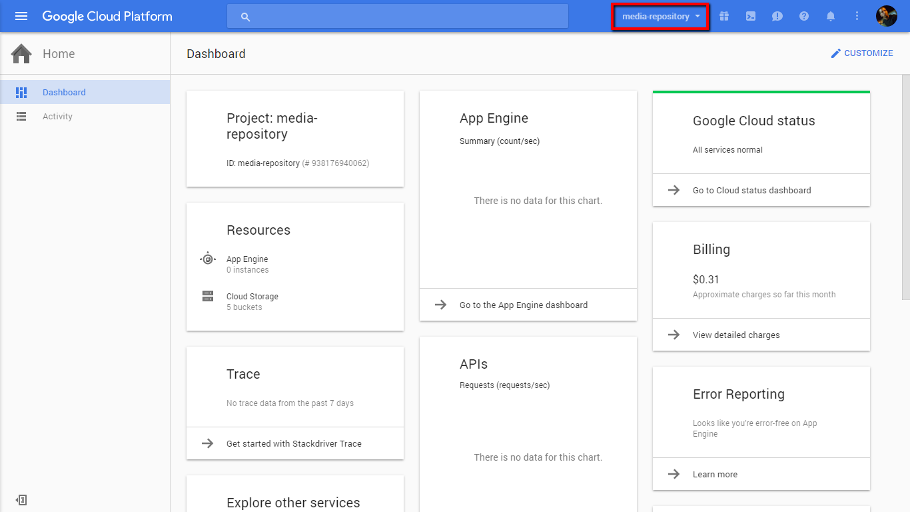Open the Help question mark icon
The height and width of the screenshot is (512, 910).
click(x=804, y=16)
